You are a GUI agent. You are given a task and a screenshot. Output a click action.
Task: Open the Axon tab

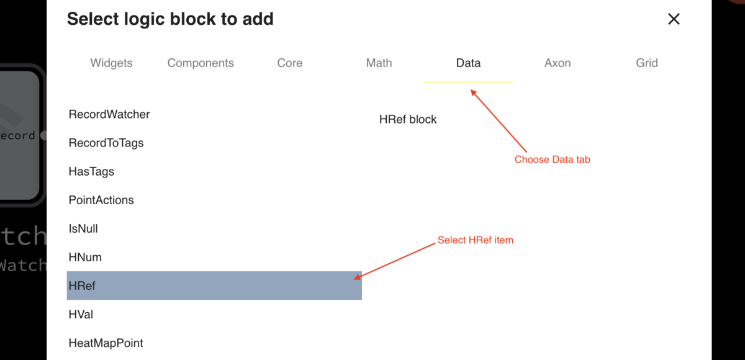click(558, 63)
